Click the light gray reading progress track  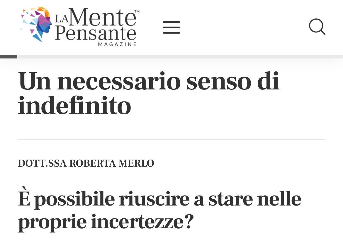[x=180, y=57]
